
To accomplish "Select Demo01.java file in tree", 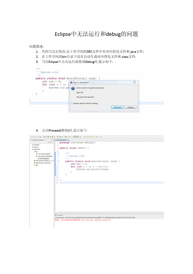I will pyautogui.click(x=44, y=158).
